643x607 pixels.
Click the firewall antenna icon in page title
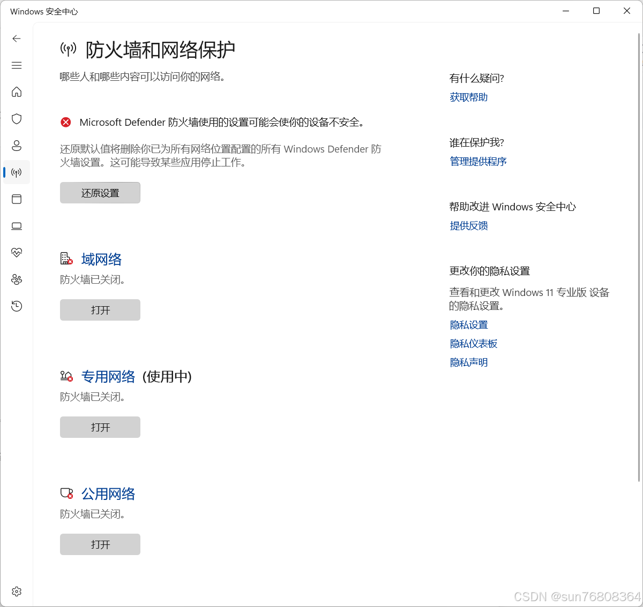68,50
